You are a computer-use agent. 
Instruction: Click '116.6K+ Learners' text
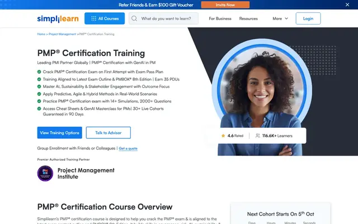click(x=277, y=136)
